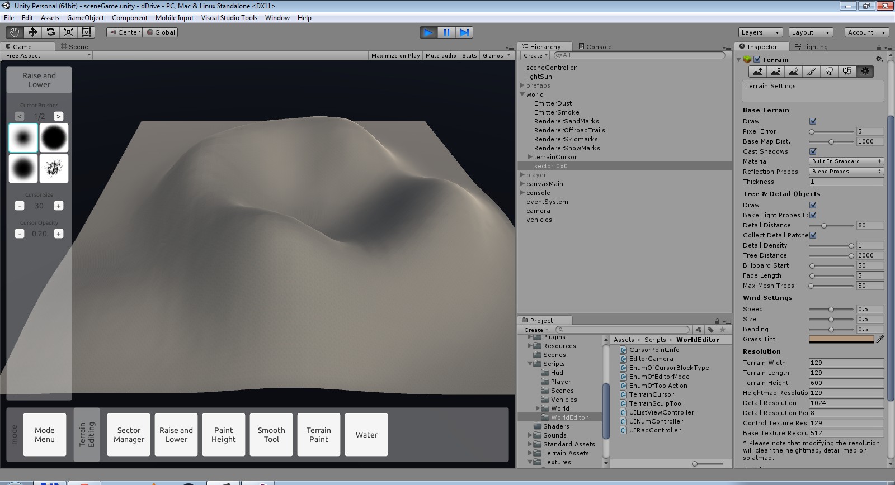Screen dimensions: 895x485
Task: Decrease the cursor size with minus
Action: [20, 206]
